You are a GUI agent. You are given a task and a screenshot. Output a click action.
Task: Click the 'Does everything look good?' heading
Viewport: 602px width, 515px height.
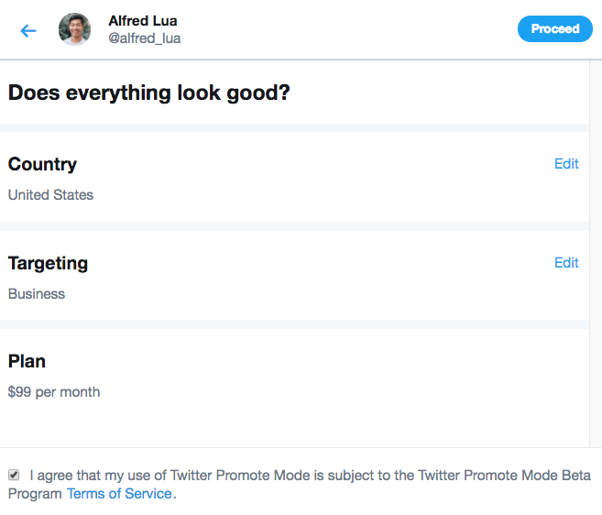click(x=148, y=93)
